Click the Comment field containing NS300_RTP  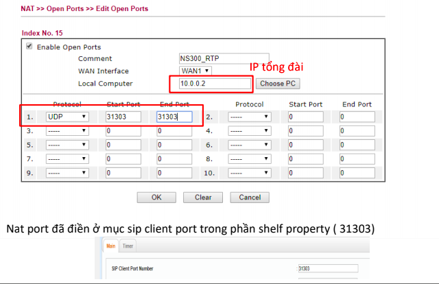tap(219, 59)
